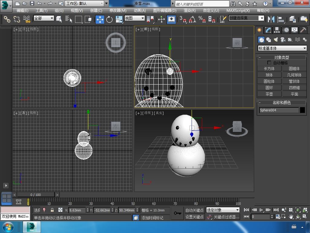Image resolution: width=310 pixels, height=233 pixels.
Task: Click Use Pivot Point Center icon
Action: pos(150,19)
